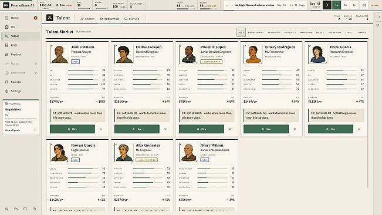Click Phoenix Lopez's portrait

pyautogui.click(x=188, y=55)
